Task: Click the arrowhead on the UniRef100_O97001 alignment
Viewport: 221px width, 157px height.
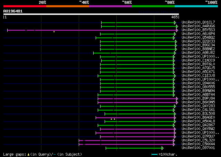Action: click(x=175, y=148)
